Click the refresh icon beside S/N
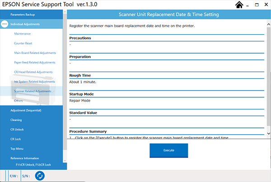Image resolution: width=271 pixels, height=182 pixels. (40, 176)
